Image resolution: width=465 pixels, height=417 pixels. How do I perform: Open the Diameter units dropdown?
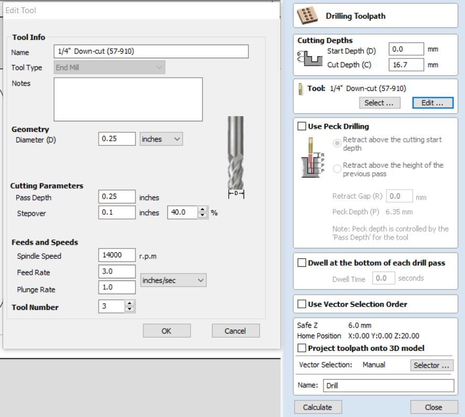pyautogui.click(x=161, y=139)
